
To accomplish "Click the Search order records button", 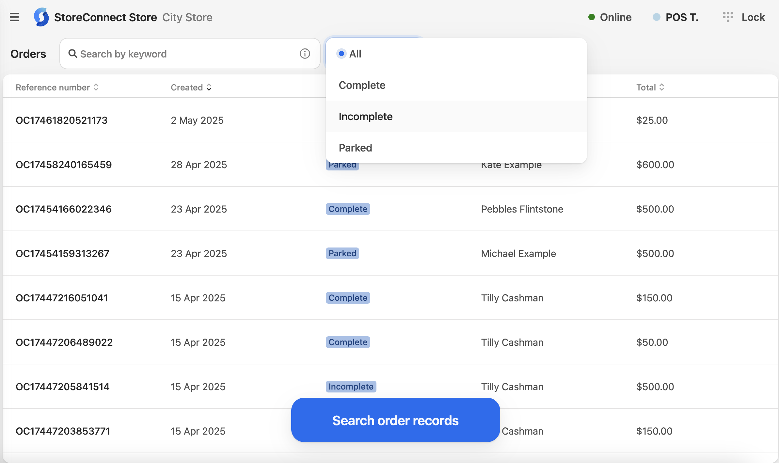I will click(395, 420).
